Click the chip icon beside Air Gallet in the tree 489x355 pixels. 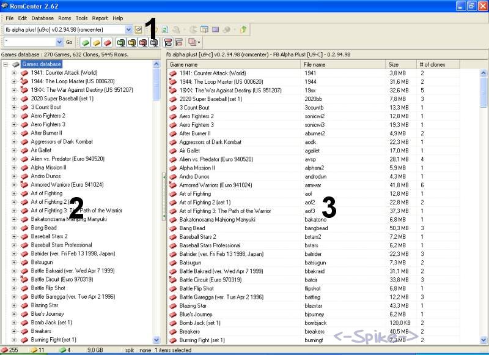pos(24,150)
